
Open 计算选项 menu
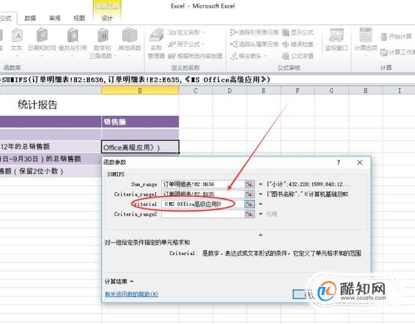[366, 43]
